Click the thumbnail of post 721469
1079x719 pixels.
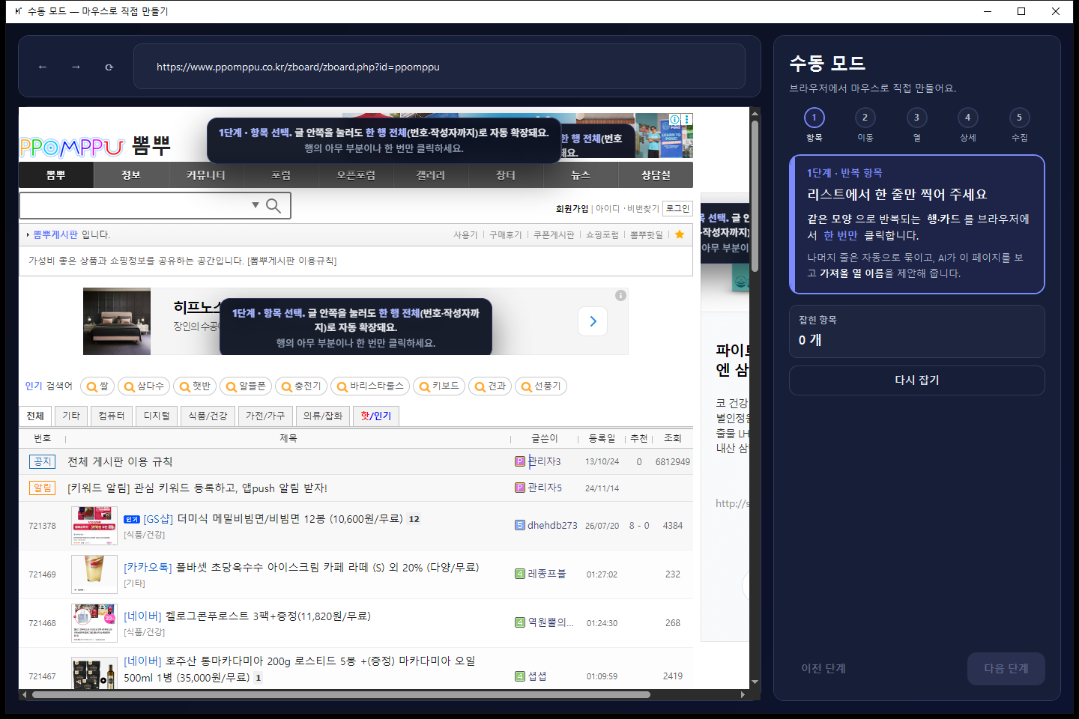point(94,574)
